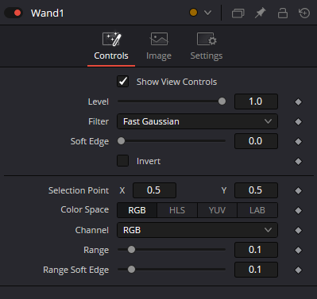Click the Wand1 node name

tap(47, 13)
